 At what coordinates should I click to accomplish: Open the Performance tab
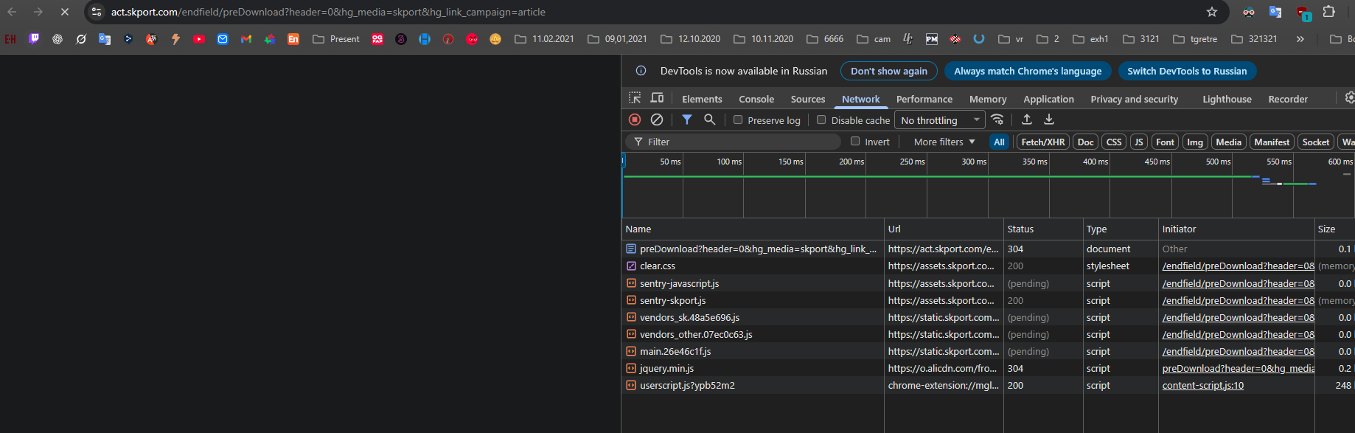tap(924, 99)
